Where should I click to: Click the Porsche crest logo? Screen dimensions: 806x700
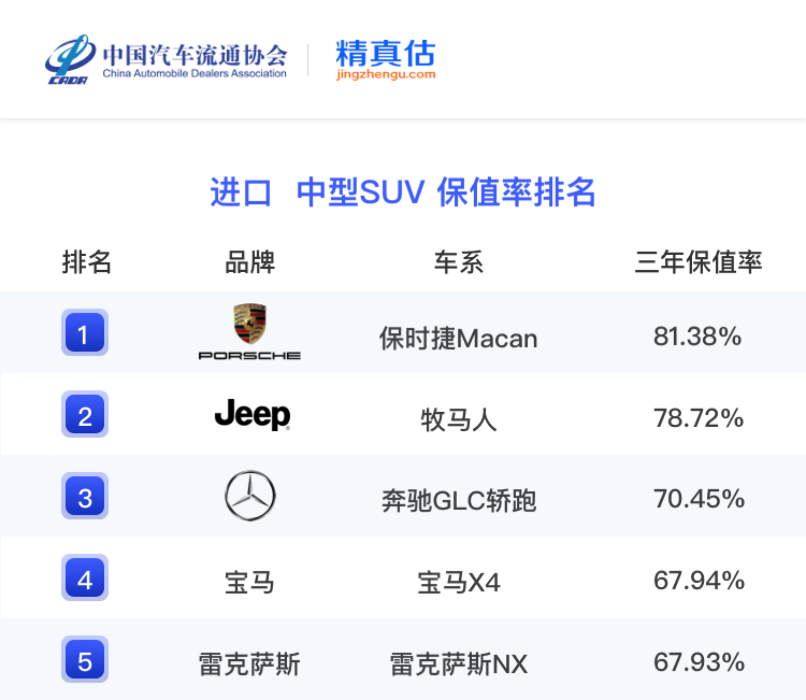pyautogui.click(x=250, y=324)
